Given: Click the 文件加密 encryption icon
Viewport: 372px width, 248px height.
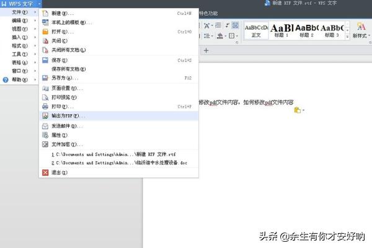Looking at the screenshot, I should point(45,144).
